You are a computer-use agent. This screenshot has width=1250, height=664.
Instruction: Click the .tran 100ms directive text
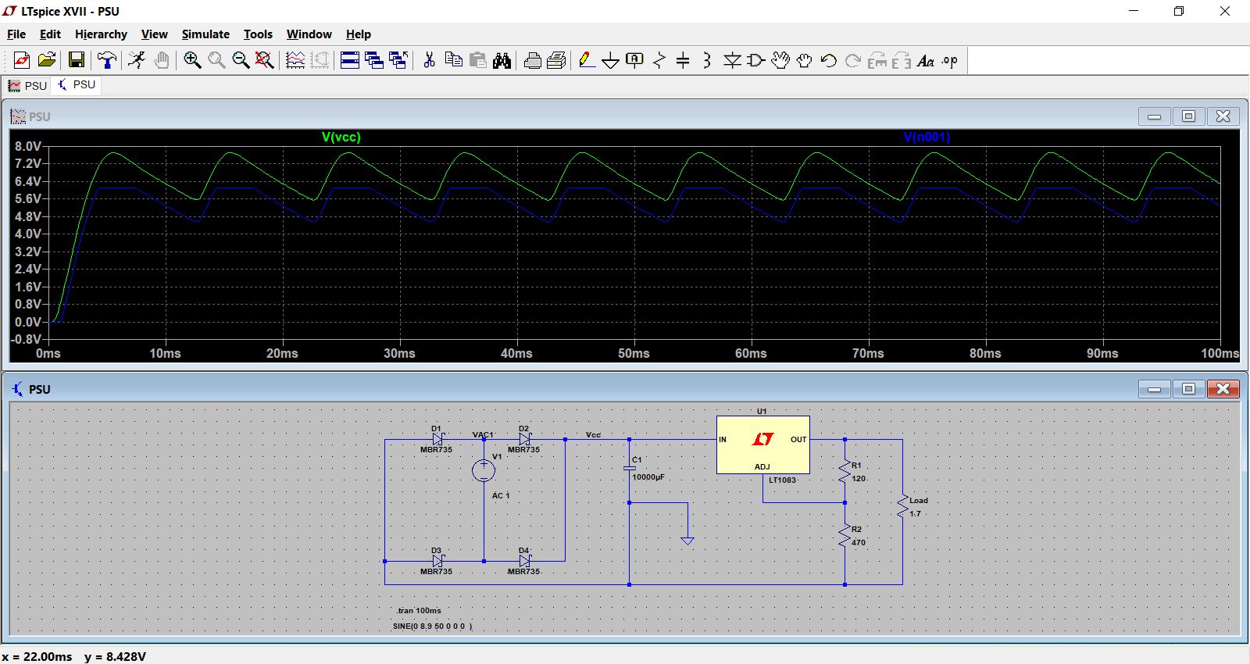[x=419, y=611]
